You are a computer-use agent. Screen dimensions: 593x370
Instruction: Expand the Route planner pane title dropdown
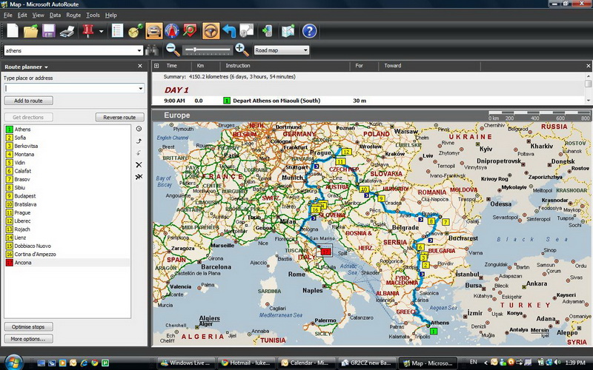(46, 67)
